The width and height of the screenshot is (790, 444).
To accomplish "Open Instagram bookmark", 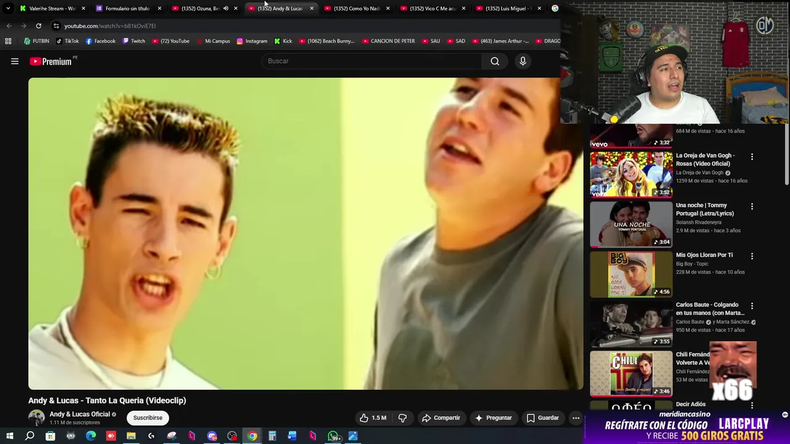I will click(x=252, y=41).
